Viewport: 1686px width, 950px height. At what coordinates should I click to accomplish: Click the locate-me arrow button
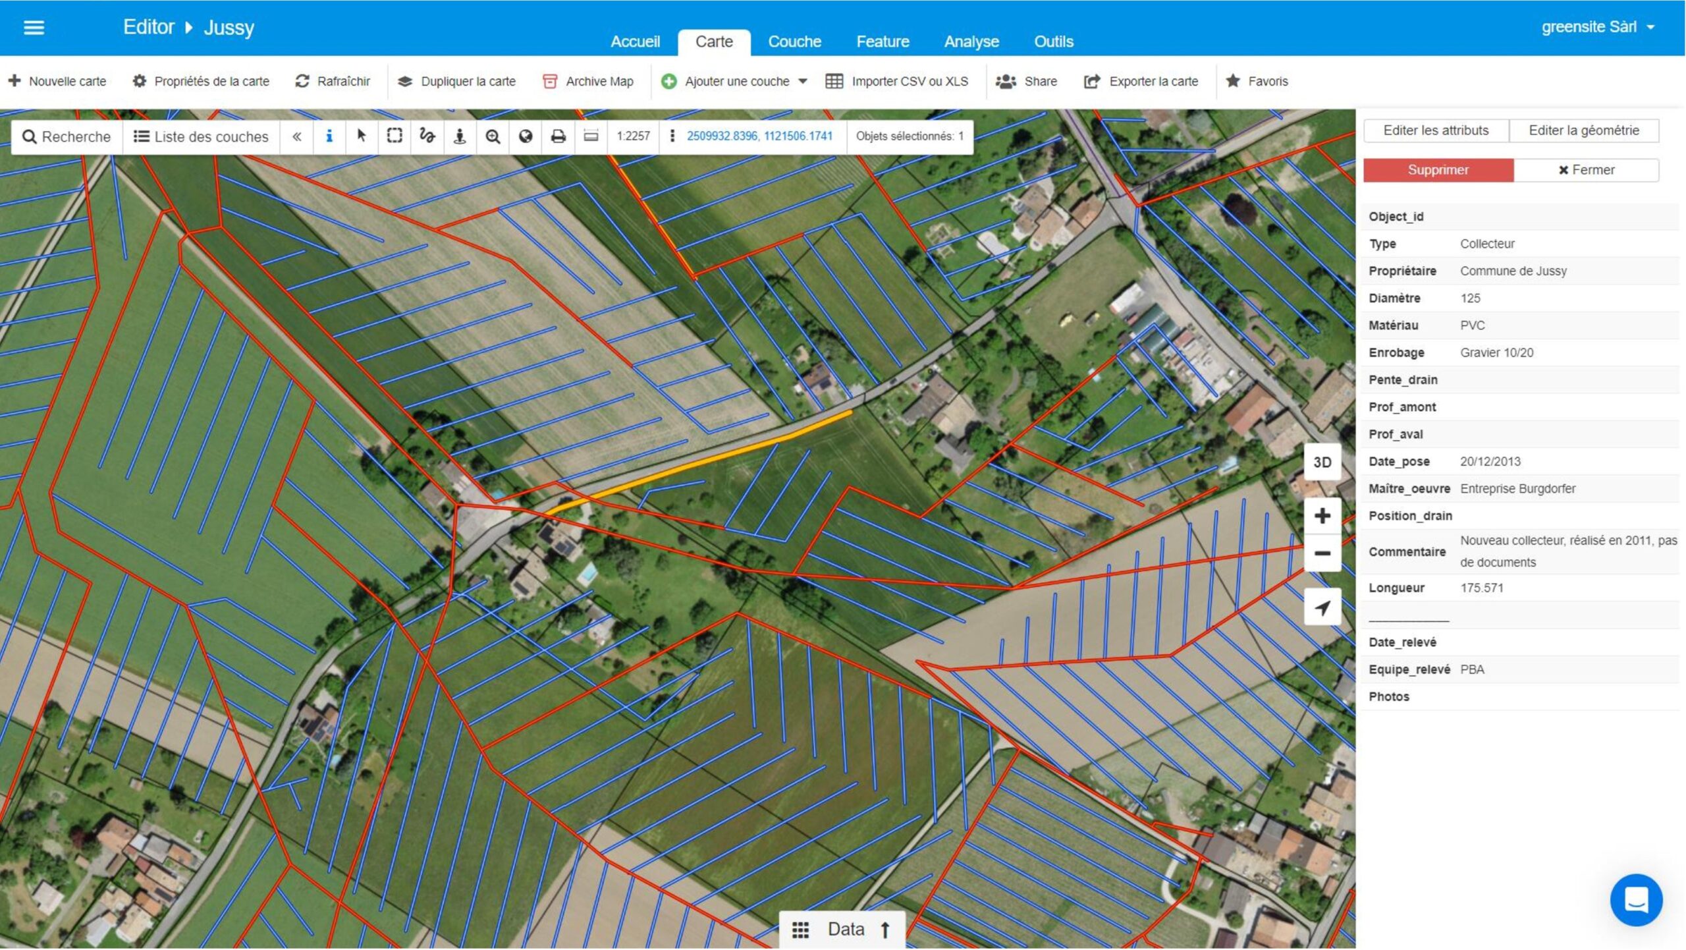(x=1322, y=608)
